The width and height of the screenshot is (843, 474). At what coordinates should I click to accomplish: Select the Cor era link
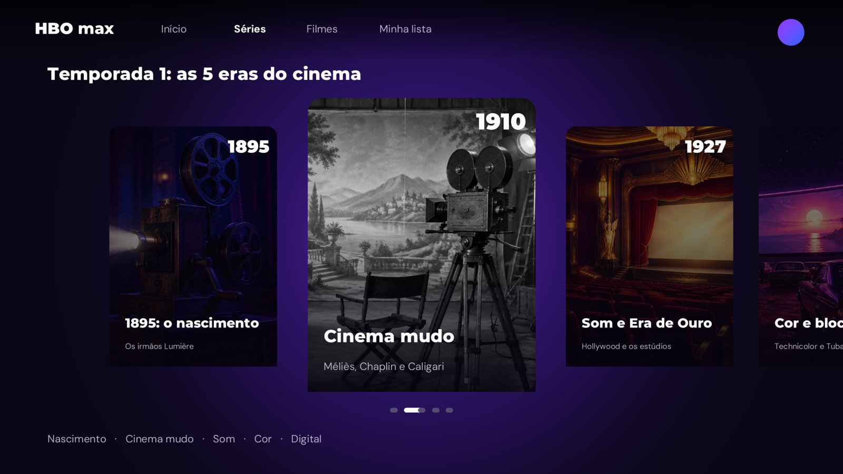pyautogui.click(x=263, y=439)
